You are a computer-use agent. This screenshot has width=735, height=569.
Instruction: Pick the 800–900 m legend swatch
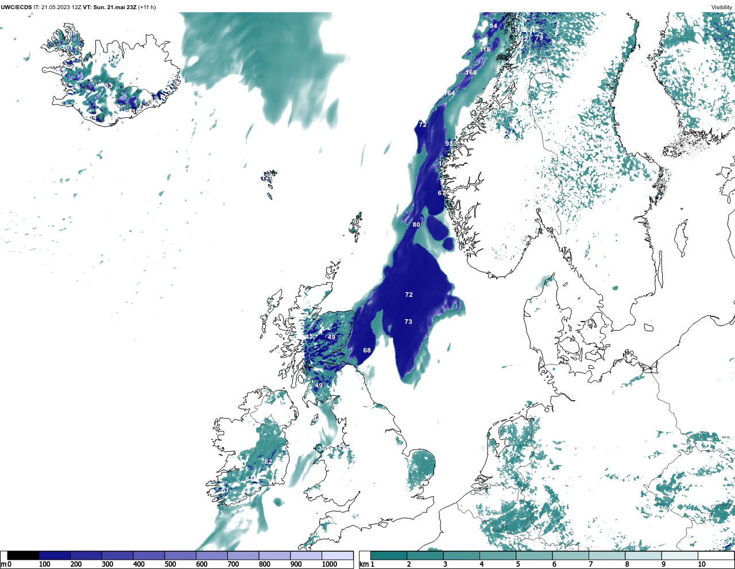(274, 556)
